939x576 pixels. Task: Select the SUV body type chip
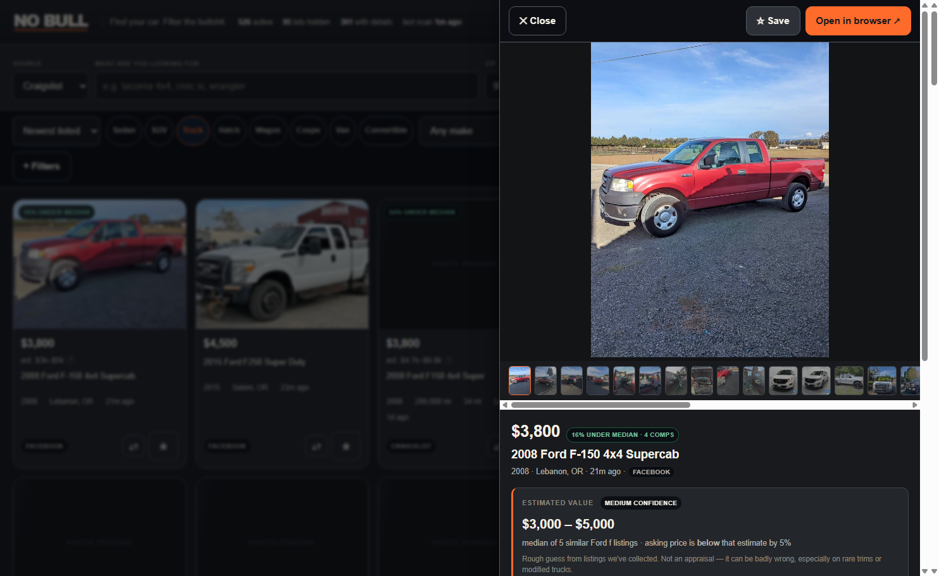(159, 130)
